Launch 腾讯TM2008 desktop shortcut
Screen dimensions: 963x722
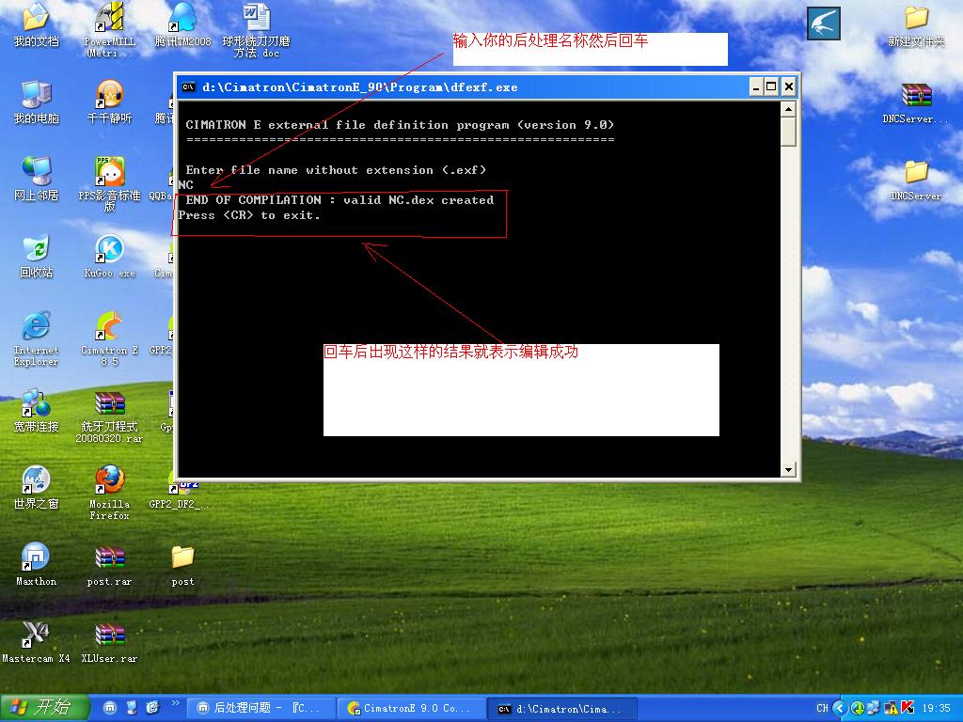pyautogui.click(x=182, y=25)
